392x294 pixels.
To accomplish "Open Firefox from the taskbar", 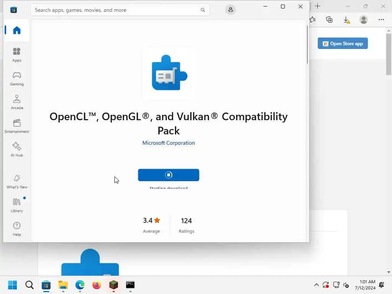I will tap(97, 285).
